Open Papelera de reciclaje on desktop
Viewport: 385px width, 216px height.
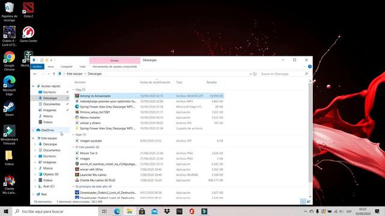(10, 11)
